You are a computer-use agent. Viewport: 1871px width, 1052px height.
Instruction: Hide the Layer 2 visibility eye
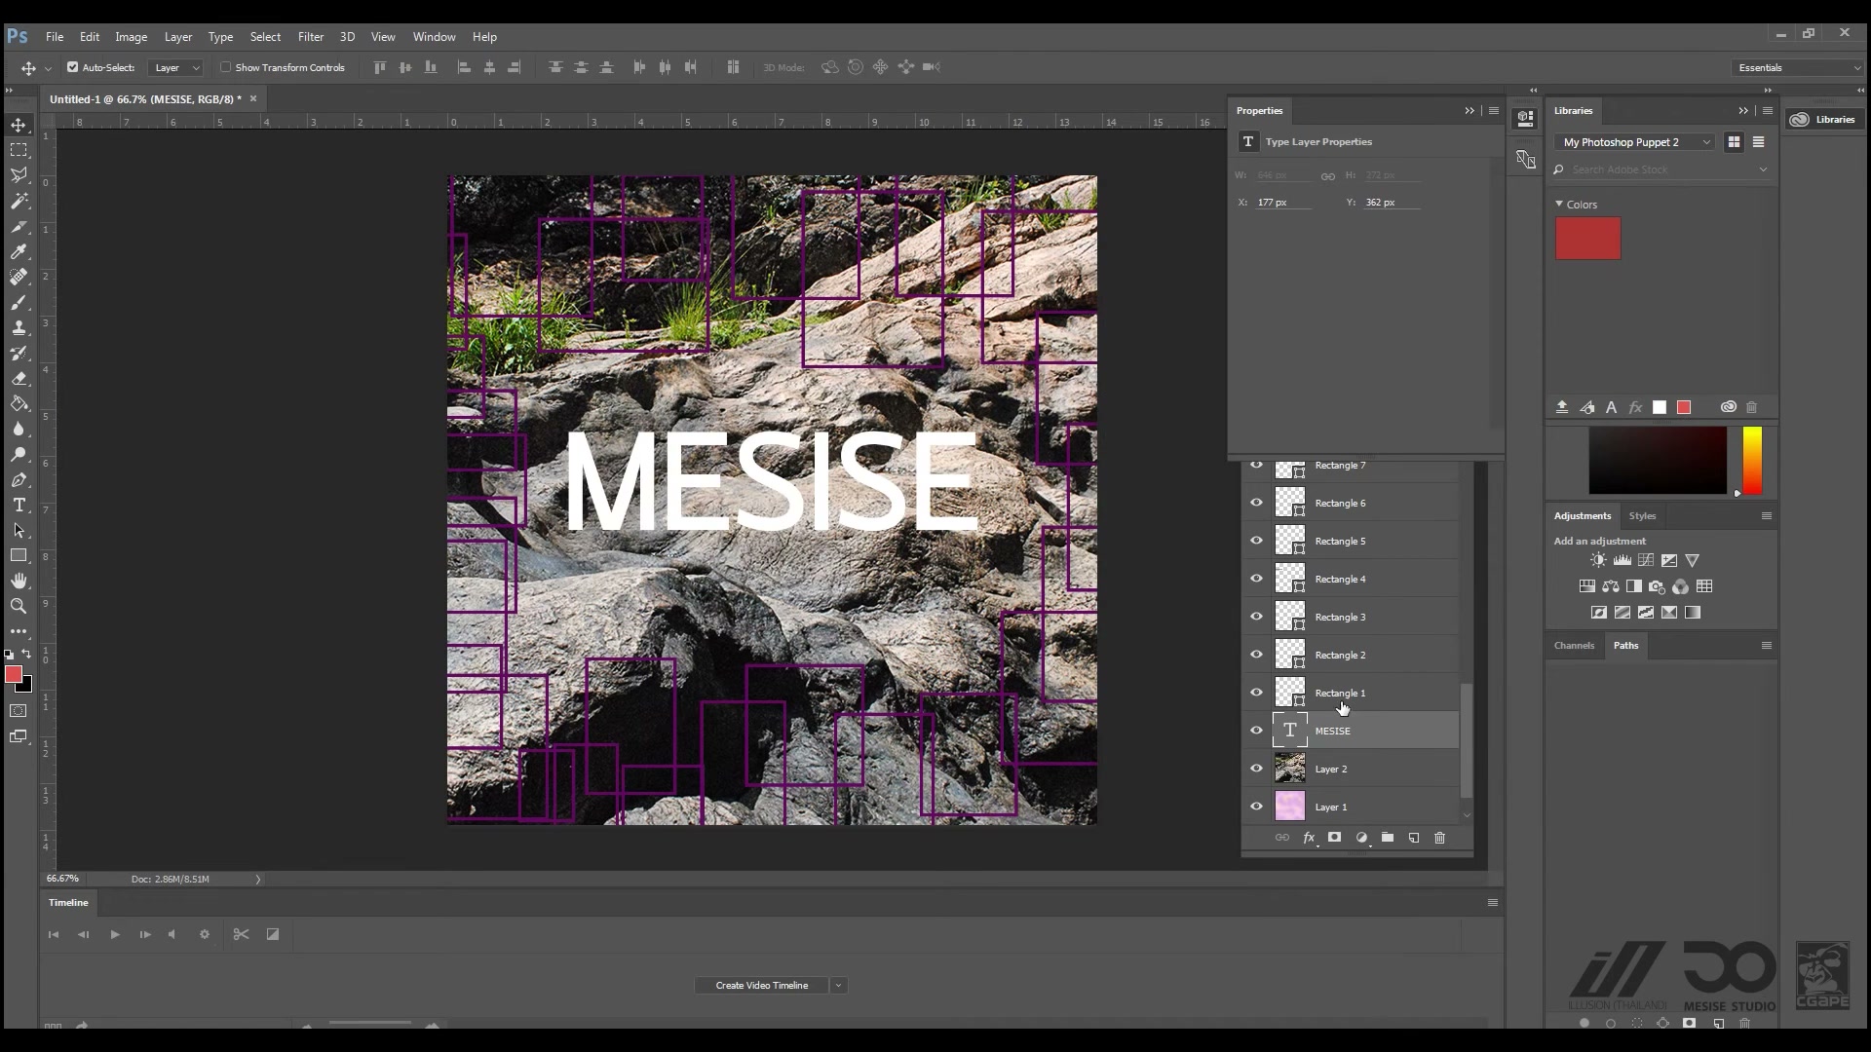[1256, 769]
